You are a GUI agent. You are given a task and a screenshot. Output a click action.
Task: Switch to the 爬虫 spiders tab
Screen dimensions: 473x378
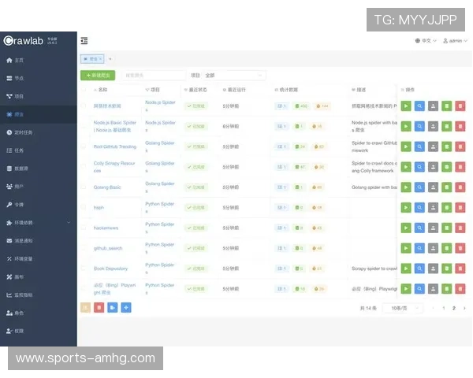tap(92, 59)
